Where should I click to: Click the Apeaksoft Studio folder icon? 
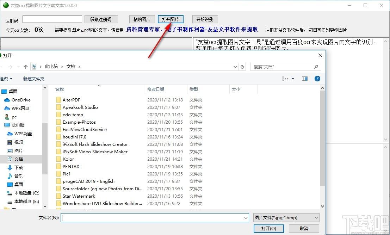click(58, 107)
